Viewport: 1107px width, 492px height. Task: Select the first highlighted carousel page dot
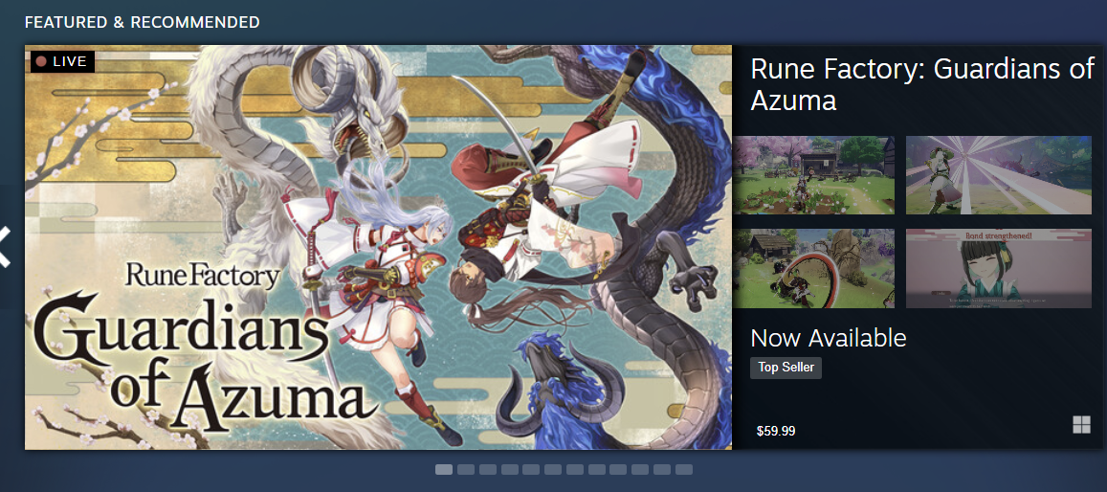(x=444, y=469)
